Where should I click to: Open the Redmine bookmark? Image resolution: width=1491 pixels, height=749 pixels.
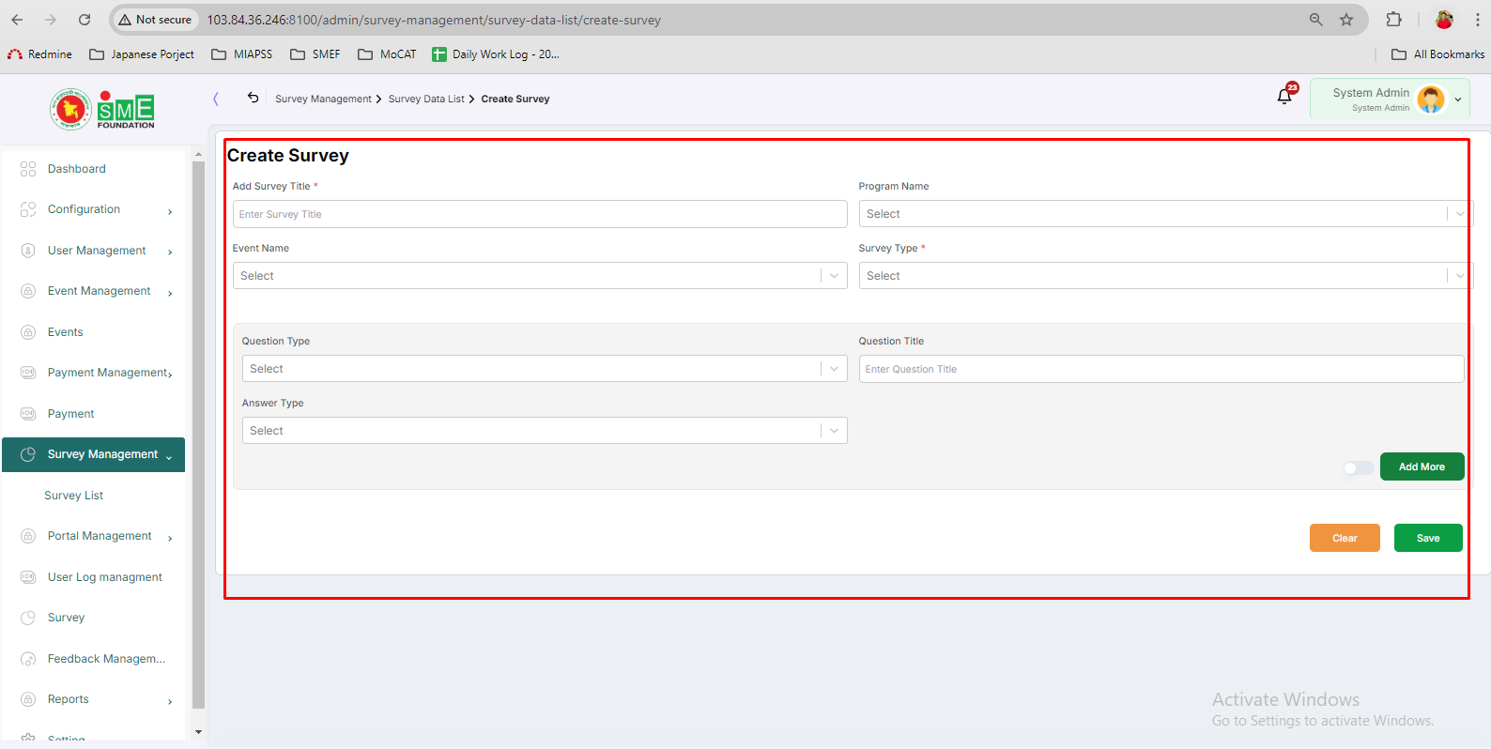(39, 54)
